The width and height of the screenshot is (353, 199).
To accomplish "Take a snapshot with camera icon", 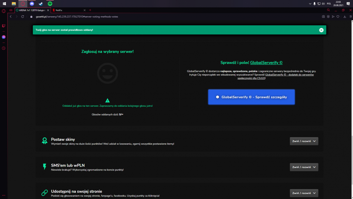I will 323,17.
